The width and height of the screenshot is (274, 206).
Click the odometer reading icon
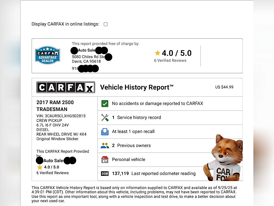[x=105, y=174]
